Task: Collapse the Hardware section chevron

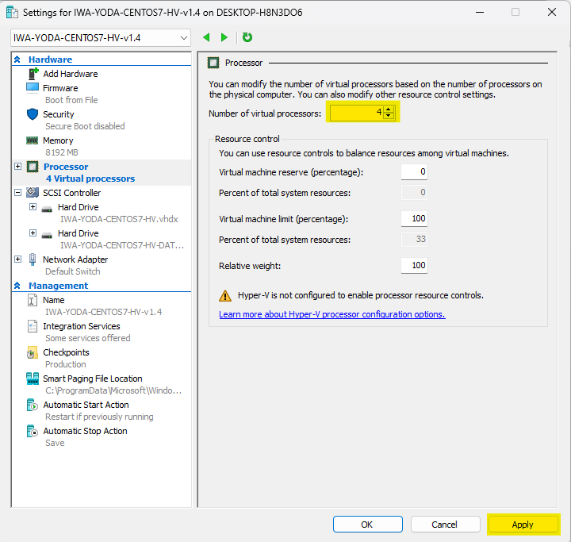Action: point(17,60)
